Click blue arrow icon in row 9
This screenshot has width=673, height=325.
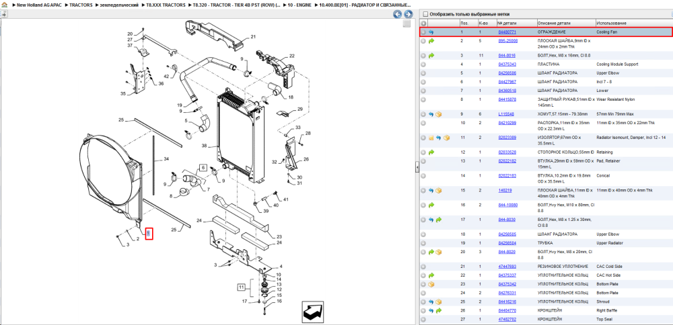coord(431,114)
